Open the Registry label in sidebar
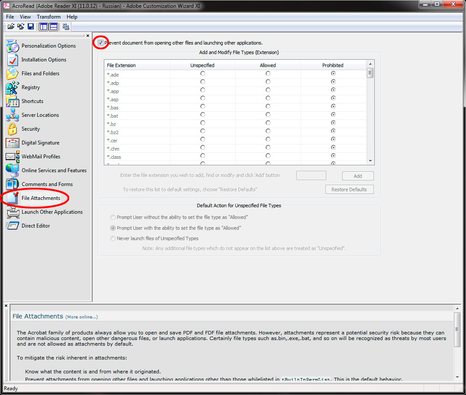466x395 pixels. point(31,87)
